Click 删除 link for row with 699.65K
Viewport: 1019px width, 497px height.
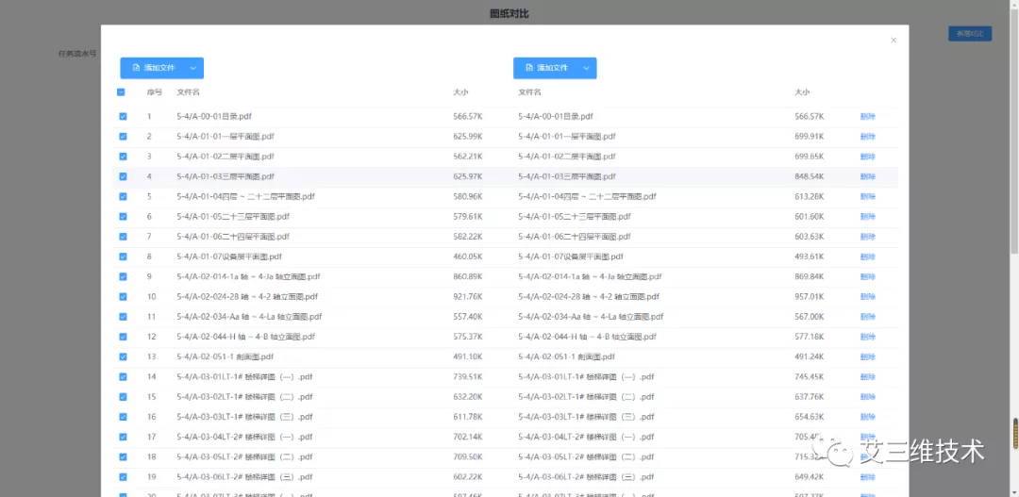[868, 157]
